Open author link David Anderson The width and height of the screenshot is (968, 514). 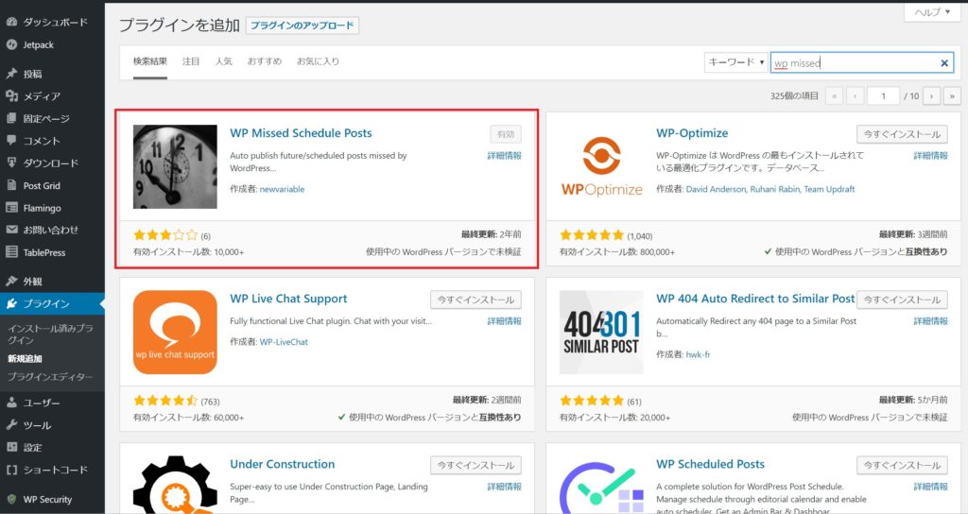click(717, 189)
